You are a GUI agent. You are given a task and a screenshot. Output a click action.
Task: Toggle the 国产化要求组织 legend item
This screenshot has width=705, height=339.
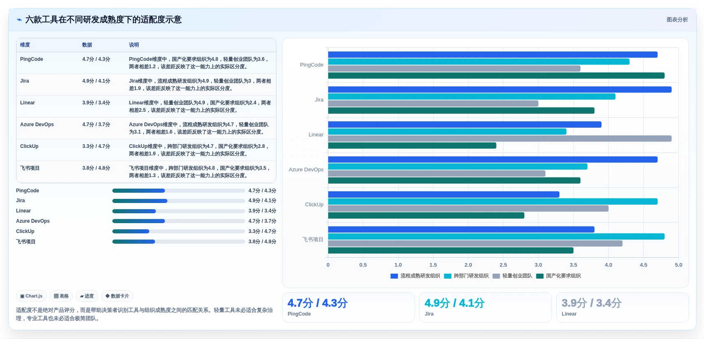pos(558,276)
